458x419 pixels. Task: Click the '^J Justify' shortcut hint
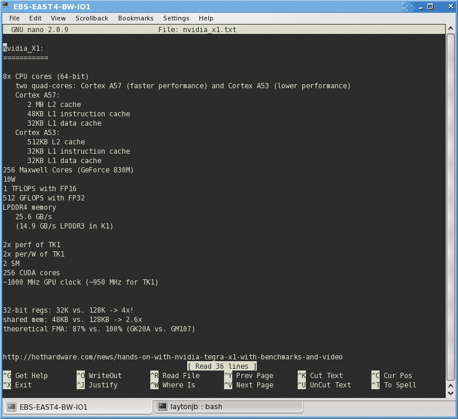pyautogui.click(x=97, y=385)
